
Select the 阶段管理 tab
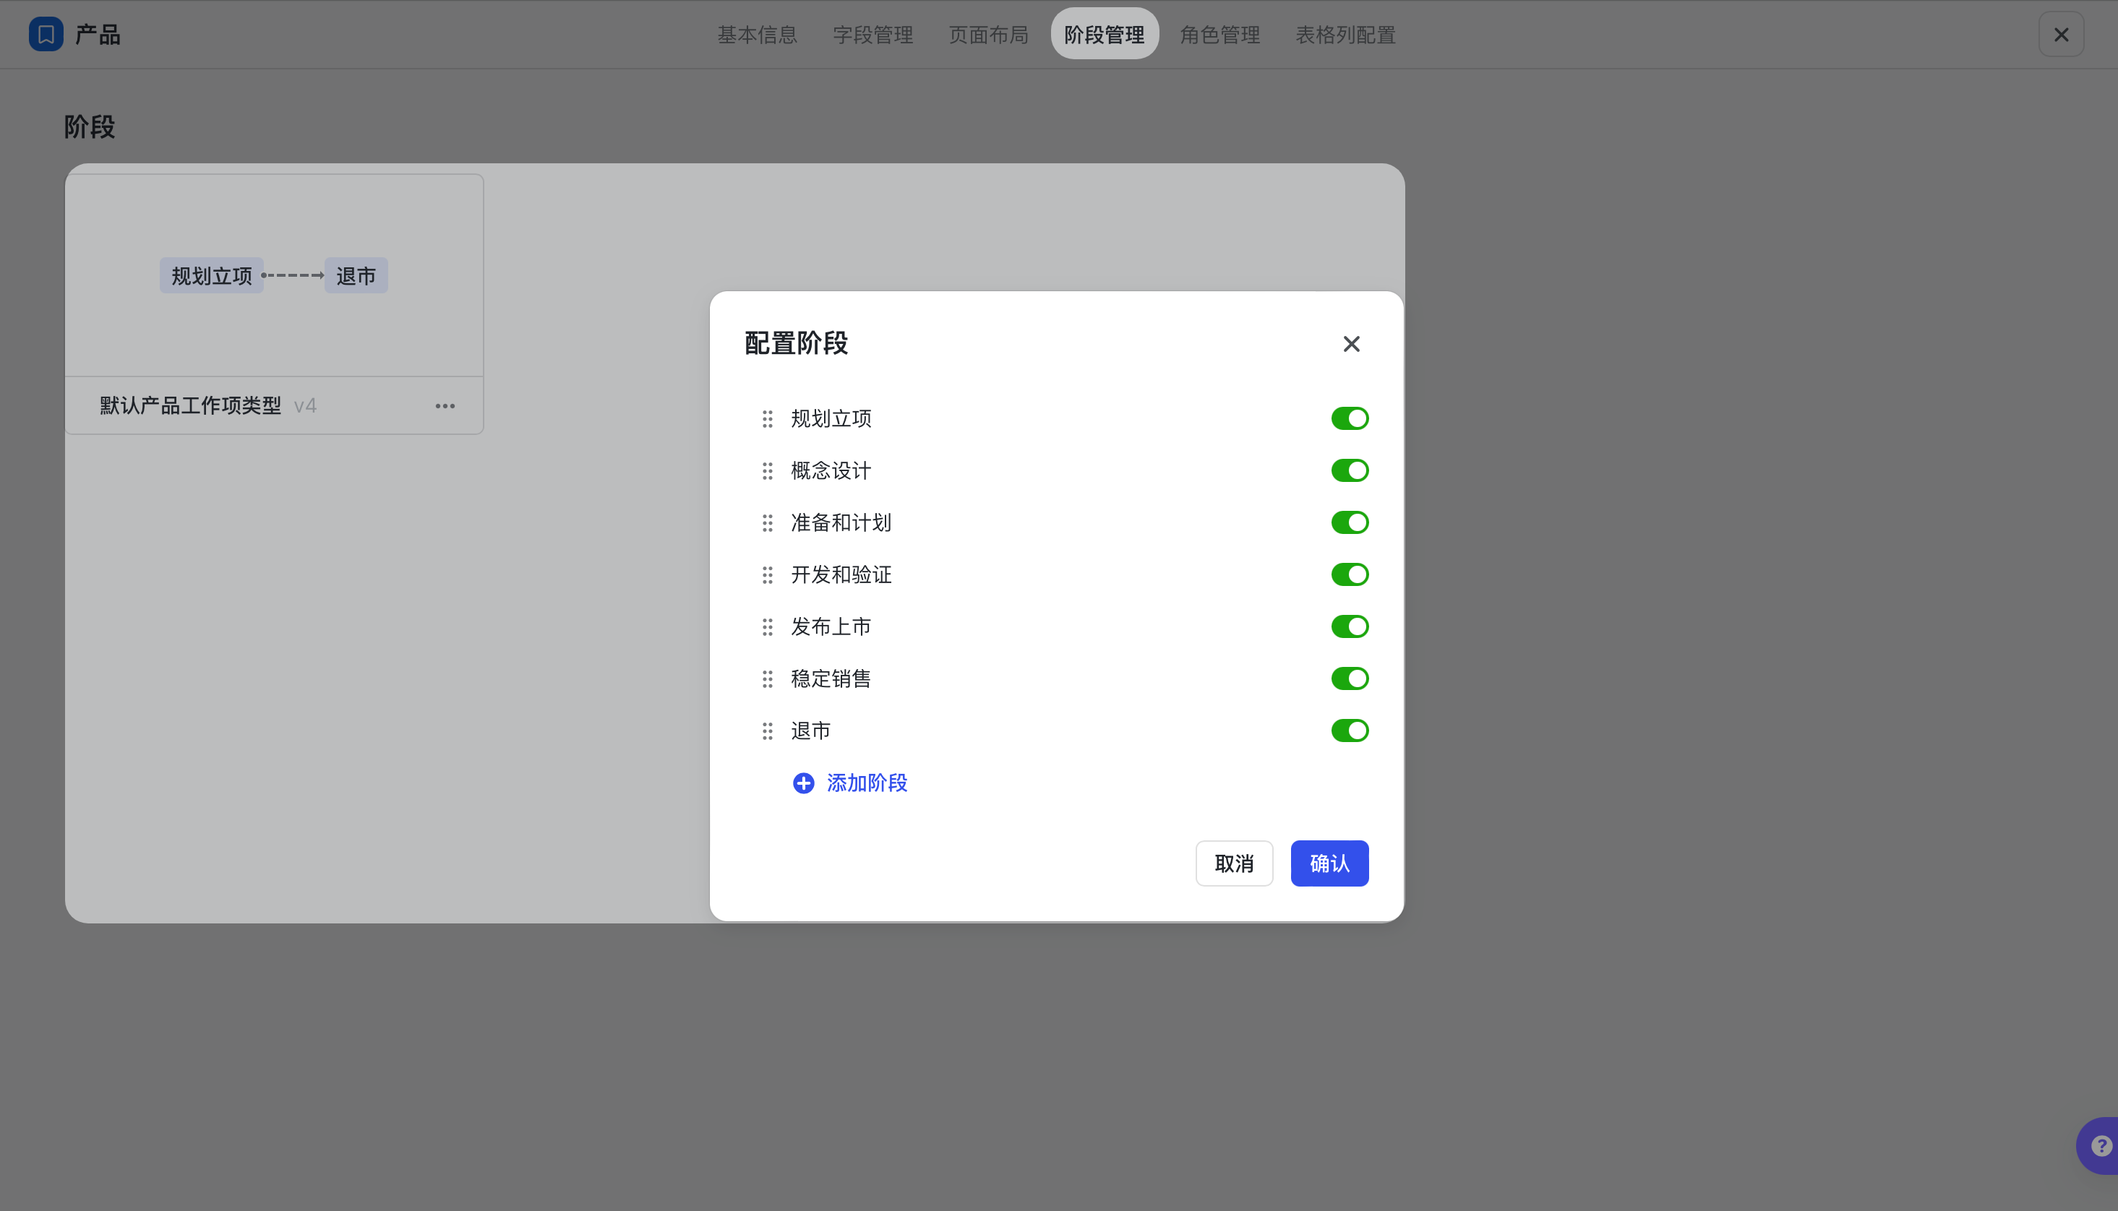point(1104,34)
